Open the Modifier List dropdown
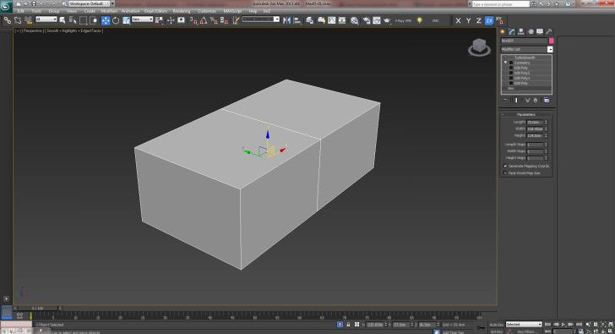 pos(527,49)
